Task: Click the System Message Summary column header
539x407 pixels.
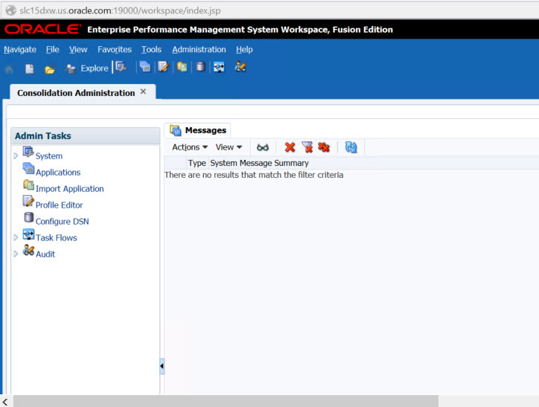Action: (260, 163)
